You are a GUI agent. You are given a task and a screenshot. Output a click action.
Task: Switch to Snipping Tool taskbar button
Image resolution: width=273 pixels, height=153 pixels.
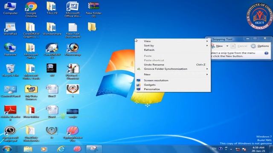coord(94,149)
